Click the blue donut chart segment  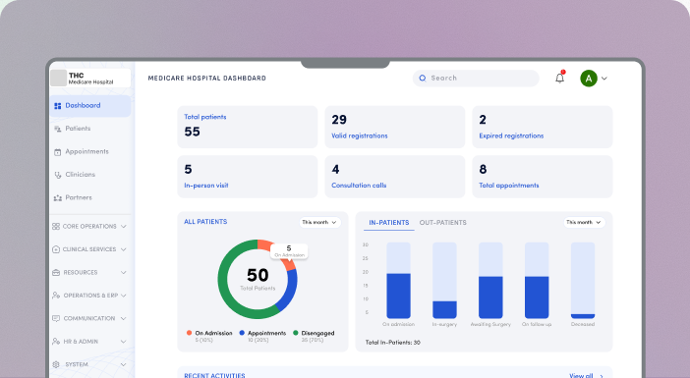tap(290, 290)
